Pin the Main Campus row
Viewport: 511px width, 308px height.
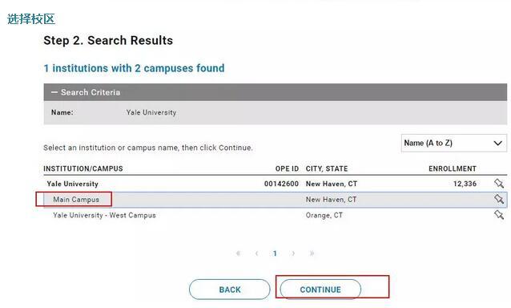pyautogui.click(x=499, y=199)
